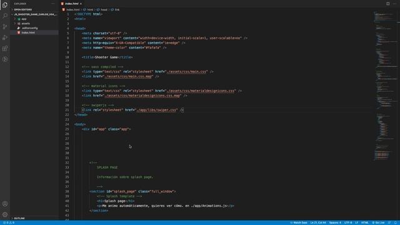
Task: Click Go Live in status bar
Action: (378, 222)
